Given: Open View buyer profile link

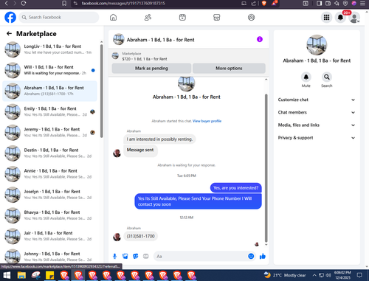Looking at the screenshot, I should pyautogui.click(x=207, y=121).
